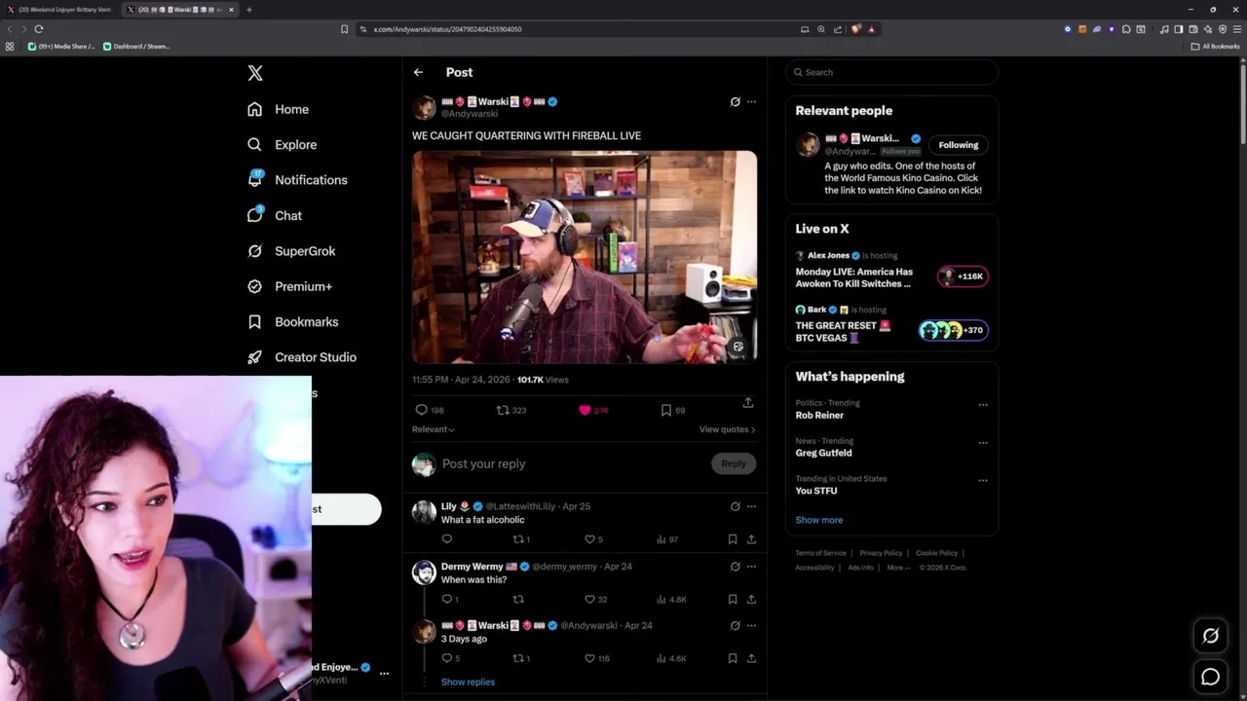Open Show replies link

click(x=468, y=682)
